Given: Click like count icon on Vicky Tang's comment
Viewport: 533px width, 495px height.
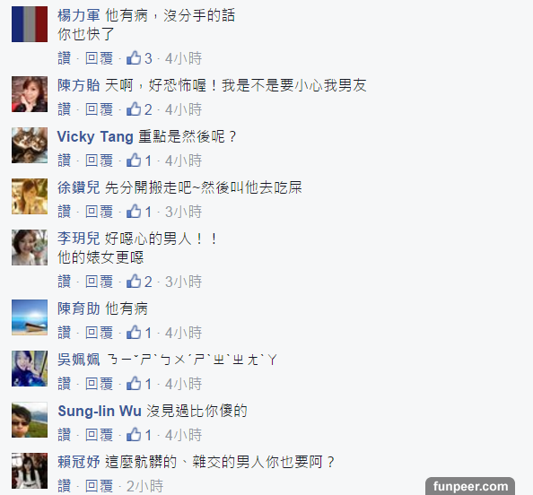Looking at the screenshot, I should 134,160.
